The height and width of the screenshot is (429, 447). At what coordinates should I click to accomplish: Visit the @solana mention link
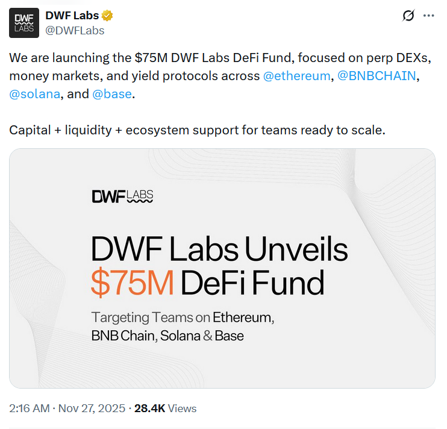pyautogui.click(x=34, y=94)
